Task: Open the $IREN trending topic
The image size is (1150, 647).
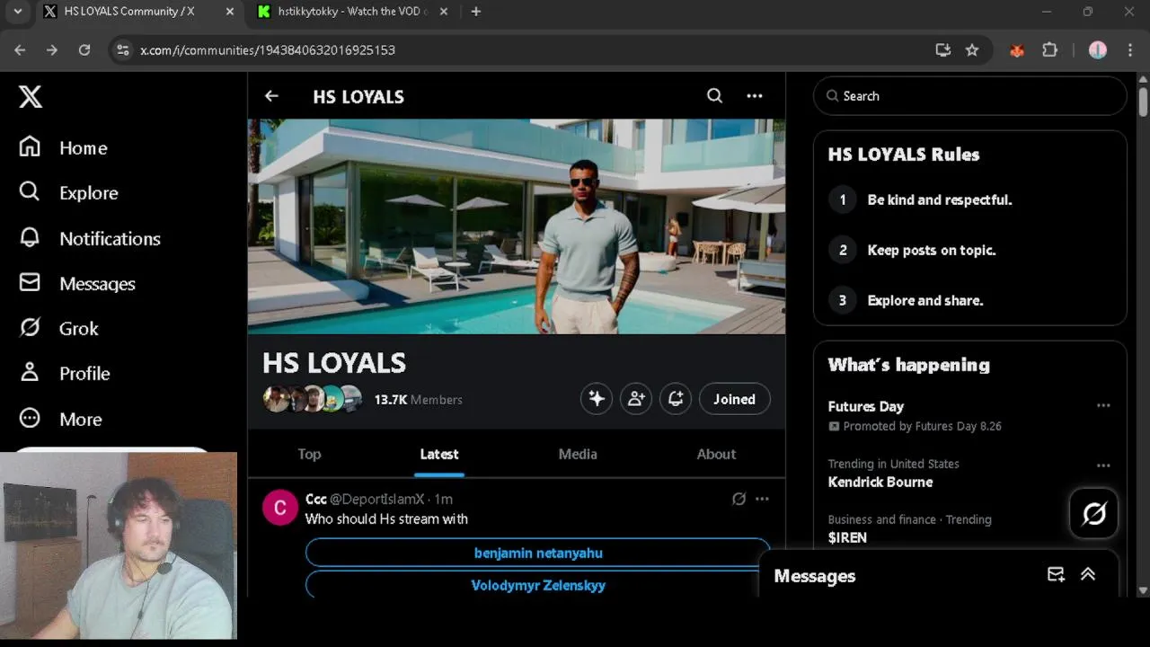Action: point(847,537)
